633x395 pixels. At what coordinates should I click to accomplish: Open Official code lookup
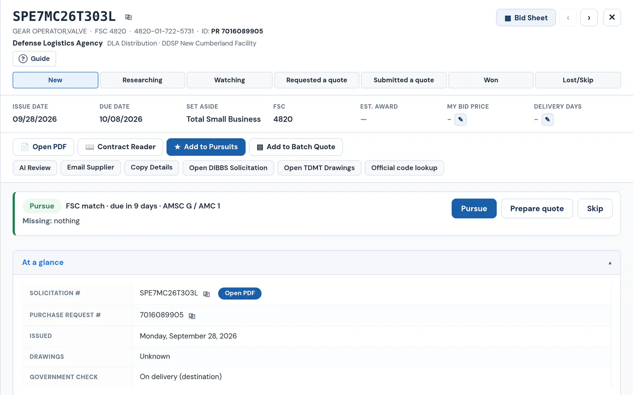404,168
